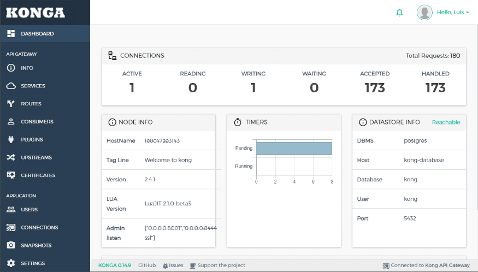Click the Datastore Info header icon
The image size is (478, 272).
(363, 122)
